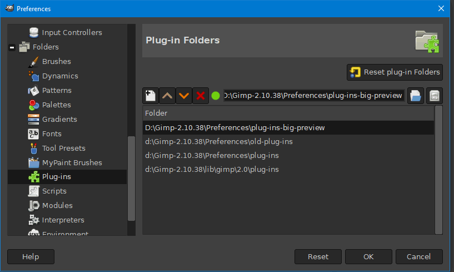454x272 pixels.
Task: Click Reset plug-in Folders button
Action: (395, 72)
